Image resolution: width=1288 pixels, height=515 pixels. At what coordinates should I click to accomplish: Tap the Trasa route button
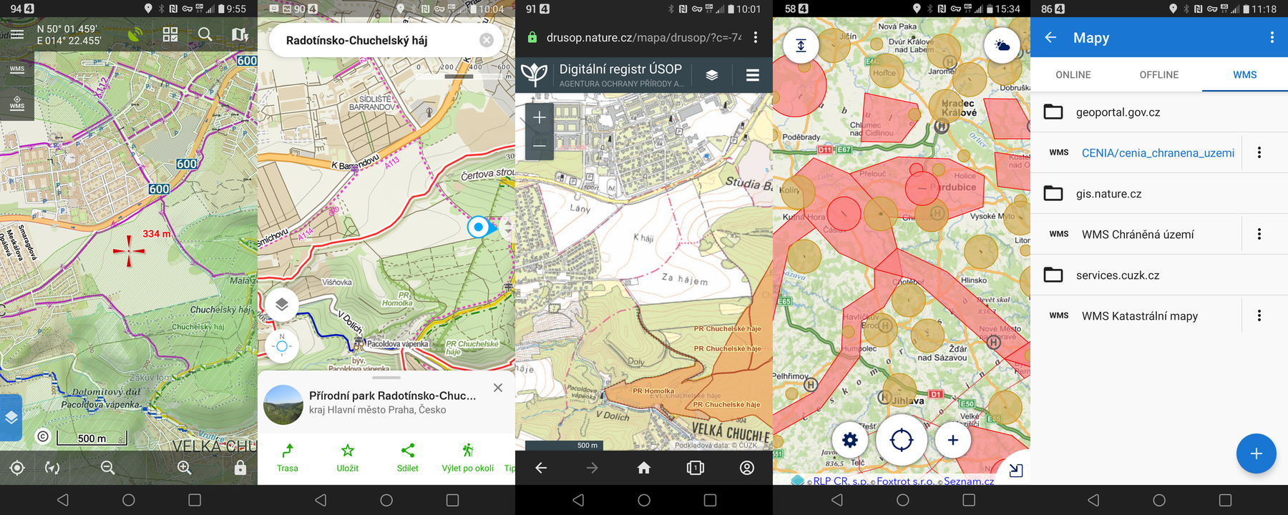click(288, 458)
